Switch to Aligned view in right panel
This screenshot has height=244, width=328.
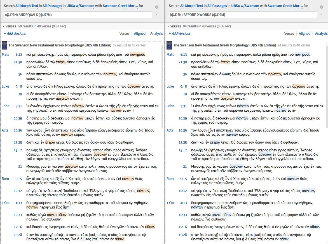tap(304, 34)
